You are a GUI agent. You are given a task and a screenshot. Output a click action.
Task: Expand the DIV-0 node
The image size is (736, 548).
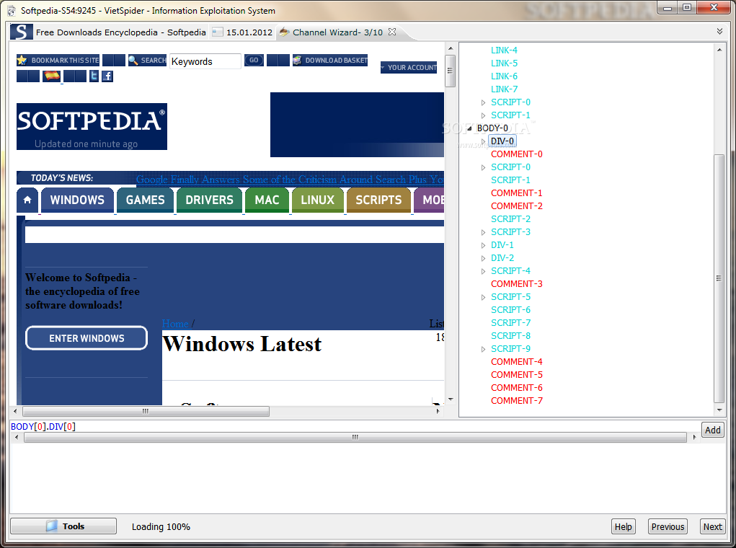[483, 141]
